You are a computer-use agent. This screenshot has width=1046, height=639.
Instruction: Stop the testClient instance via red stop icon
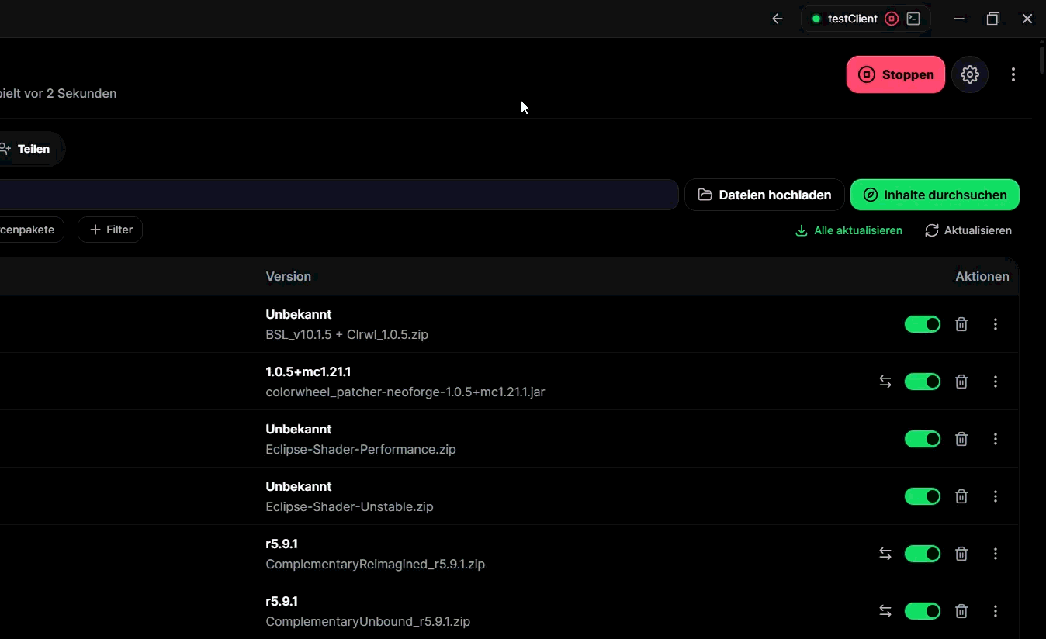click(892, 19)
